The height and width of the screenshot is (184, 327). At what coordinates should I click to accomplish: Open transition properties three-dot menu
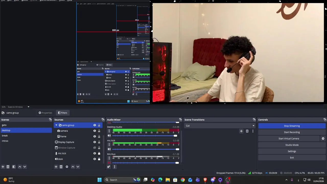(x=253, y=131)
